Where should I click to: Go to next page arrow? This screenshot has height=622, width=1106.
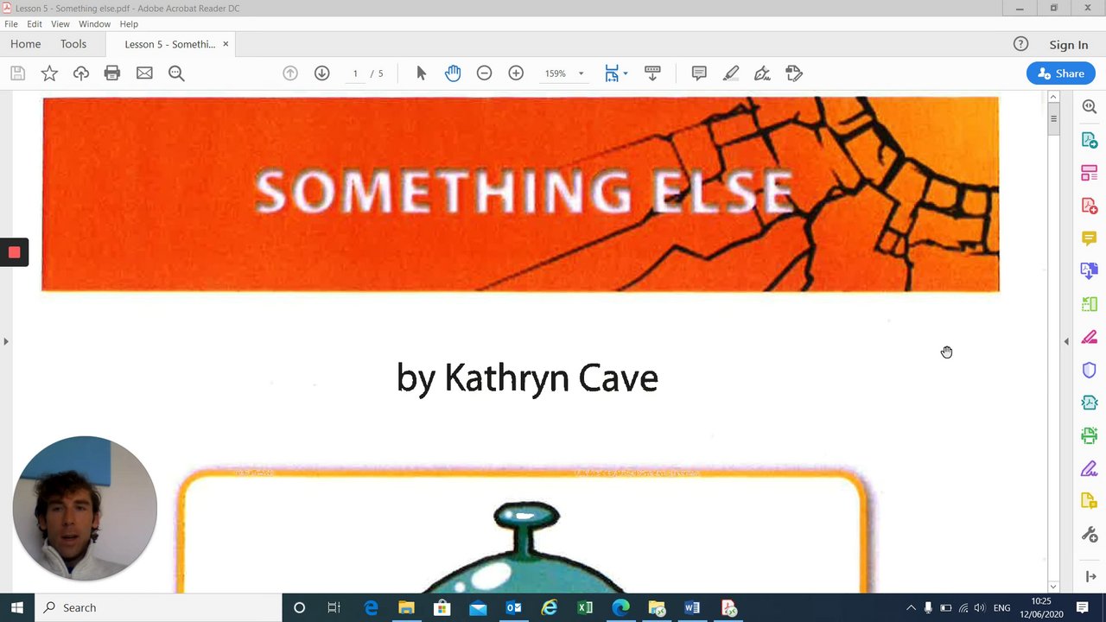pos(321,73)
